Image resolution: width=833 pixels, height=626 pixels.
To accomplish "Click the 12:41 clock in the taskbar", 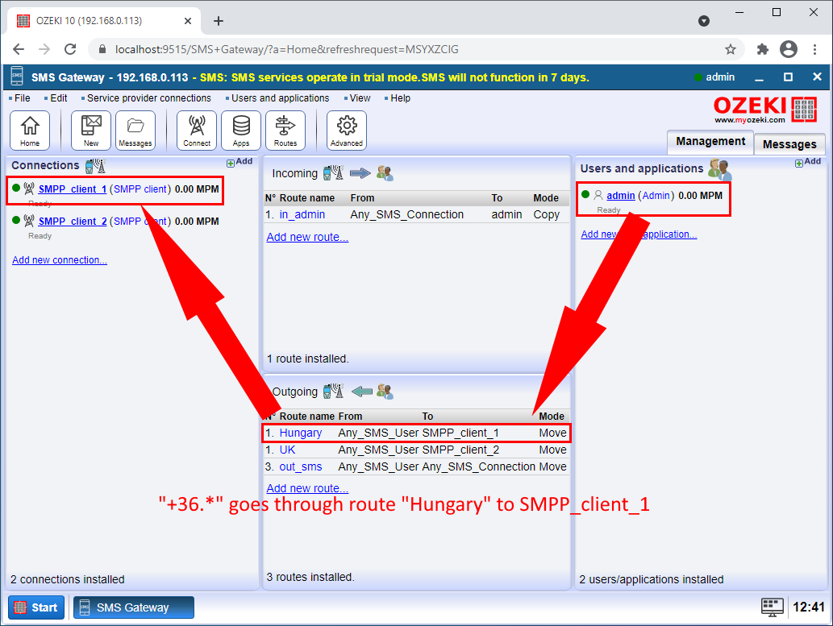I will pos(809,607).
